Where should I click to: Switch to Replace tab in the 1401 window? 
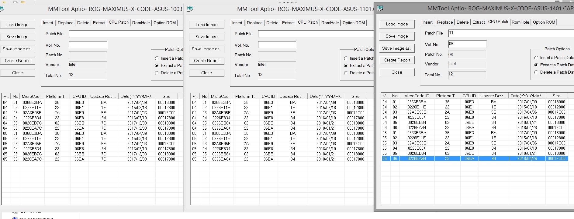point(445,22)
